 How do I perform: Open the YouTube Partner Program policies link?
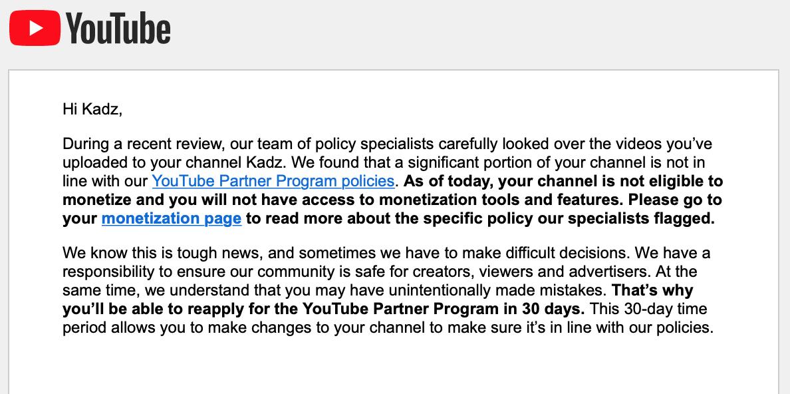(273, 180)
